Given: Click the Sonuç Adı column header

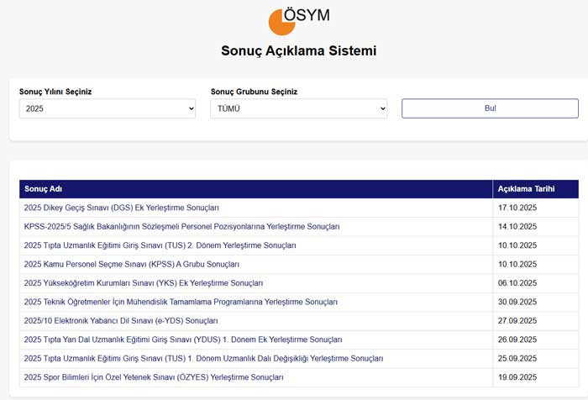Looking at the screenshot, I should pos(44,188).
